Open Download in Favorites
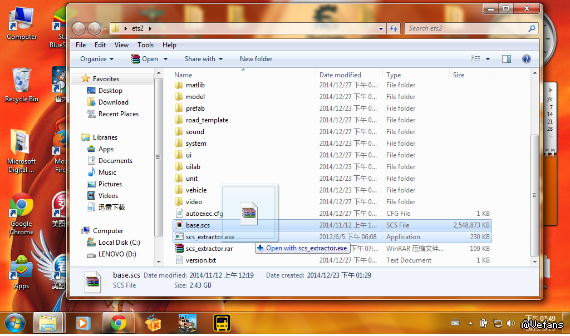This screenshot has height=336, width=570. point(113,102)
